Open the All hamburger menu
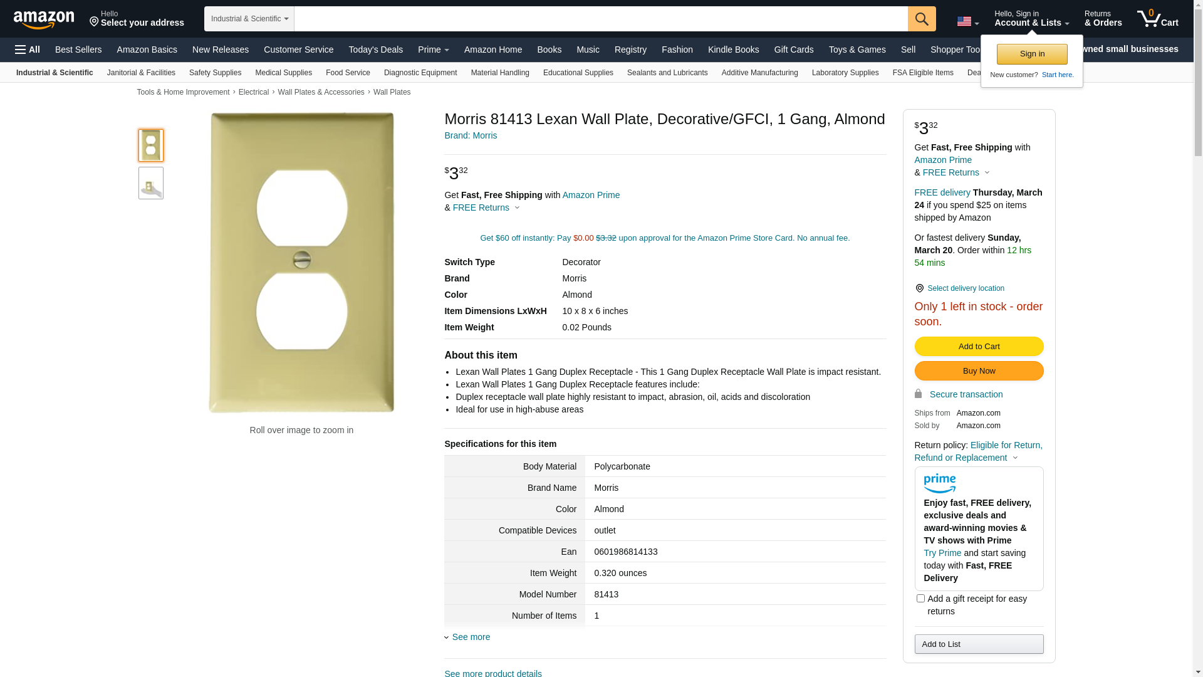1203x677 pixels. 28,50
